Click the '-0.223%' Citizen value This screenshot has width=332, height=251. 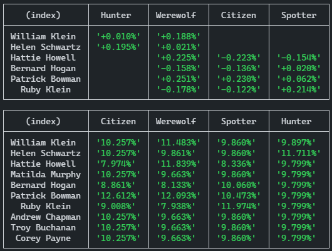coord(239,57)
